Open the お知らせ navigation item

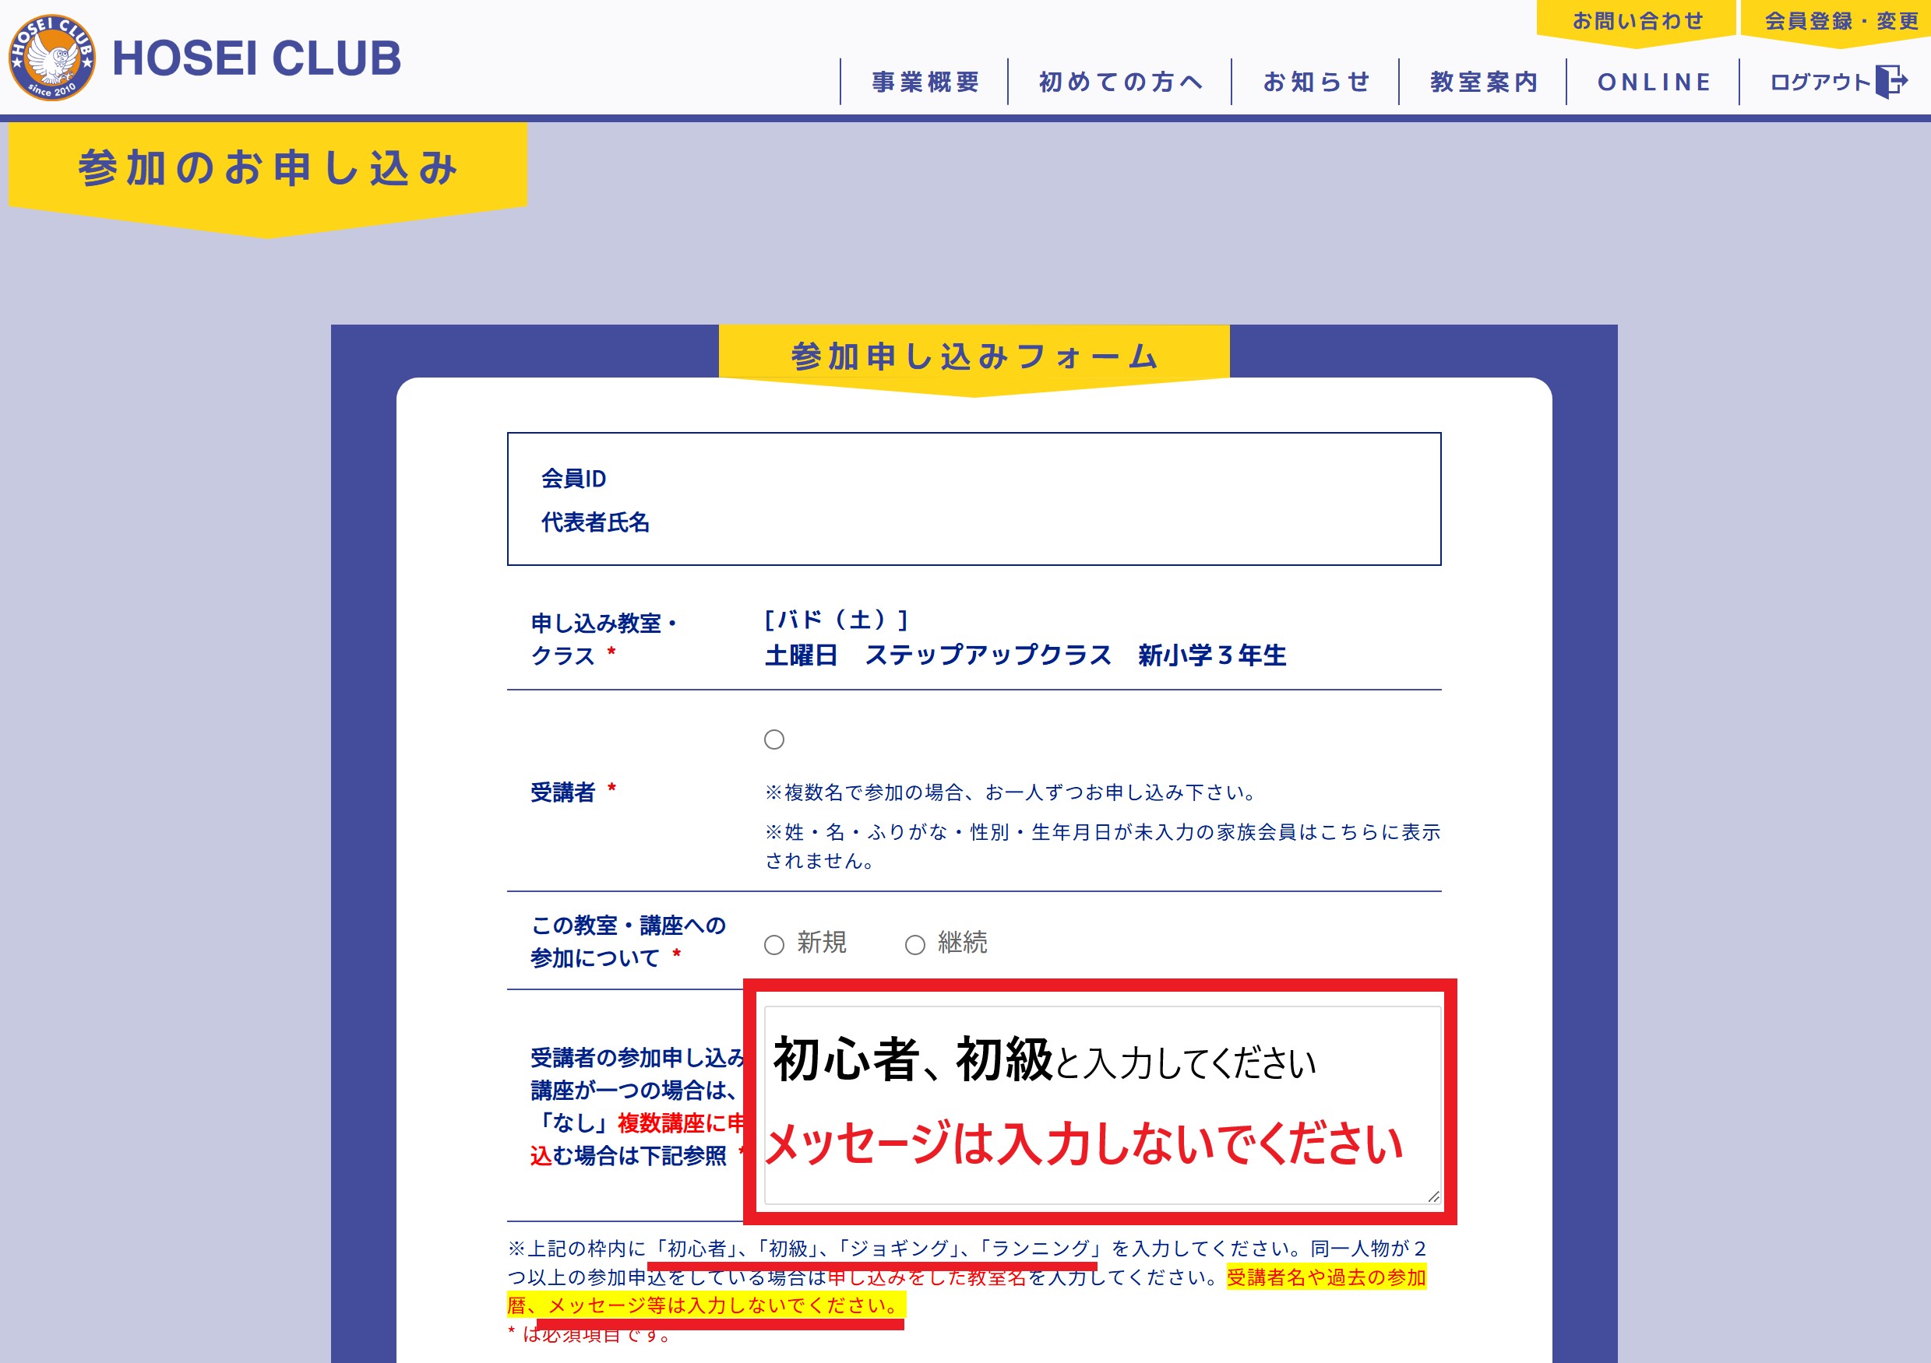[1316, 82]
